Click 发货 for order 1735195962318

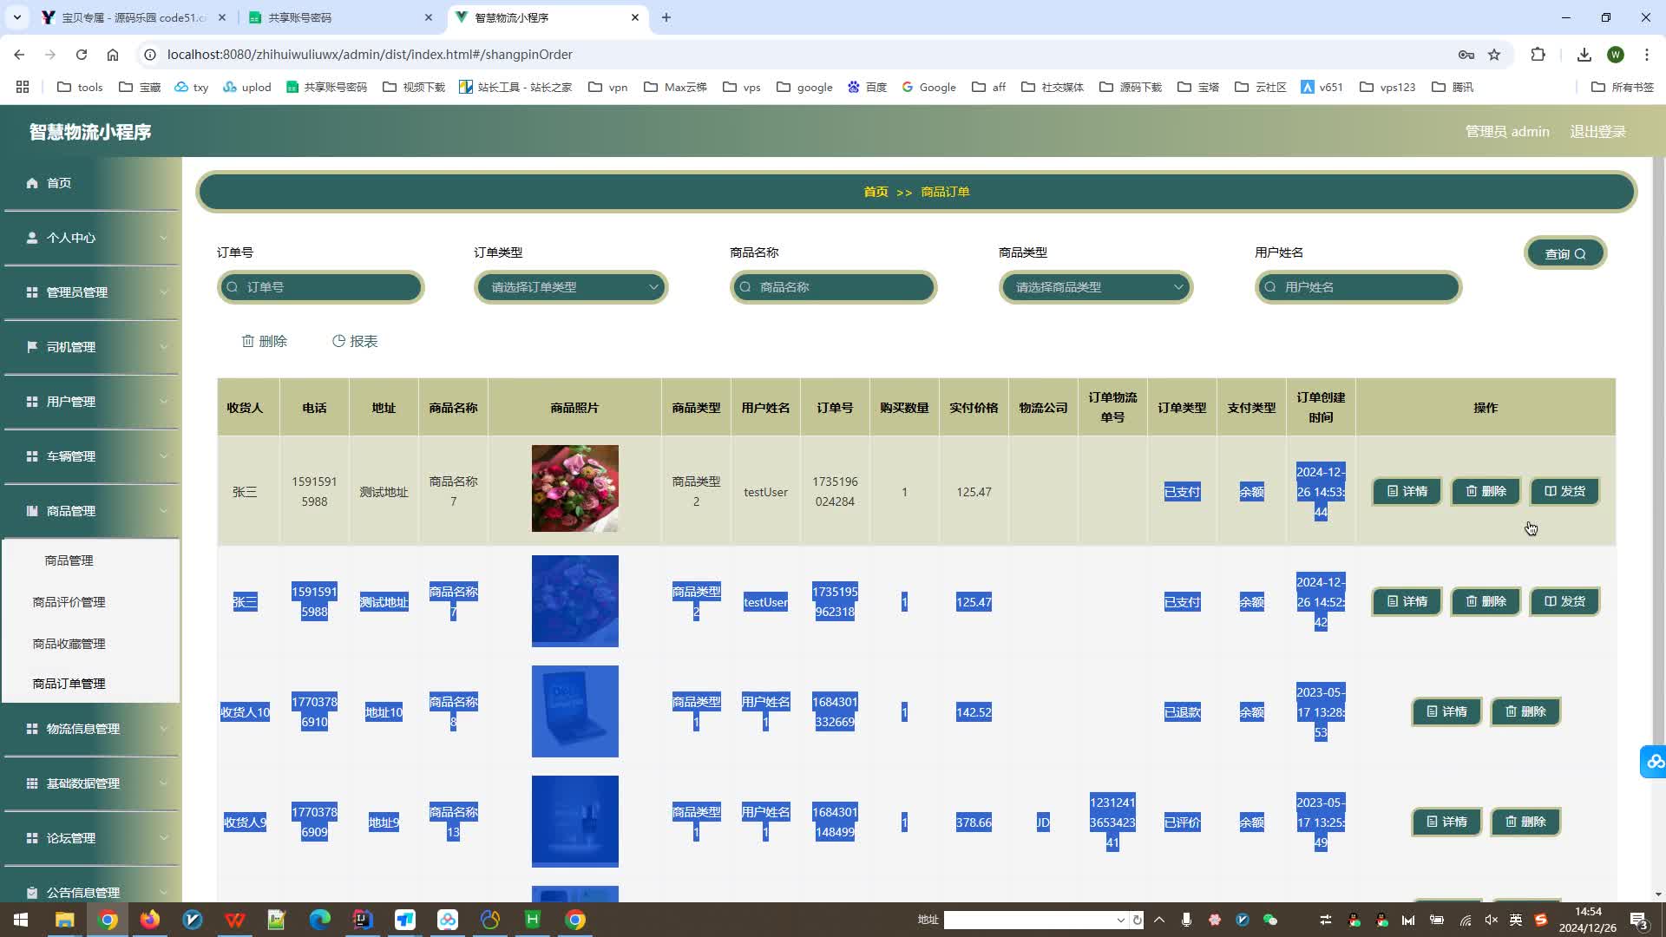coord(1564,602)
